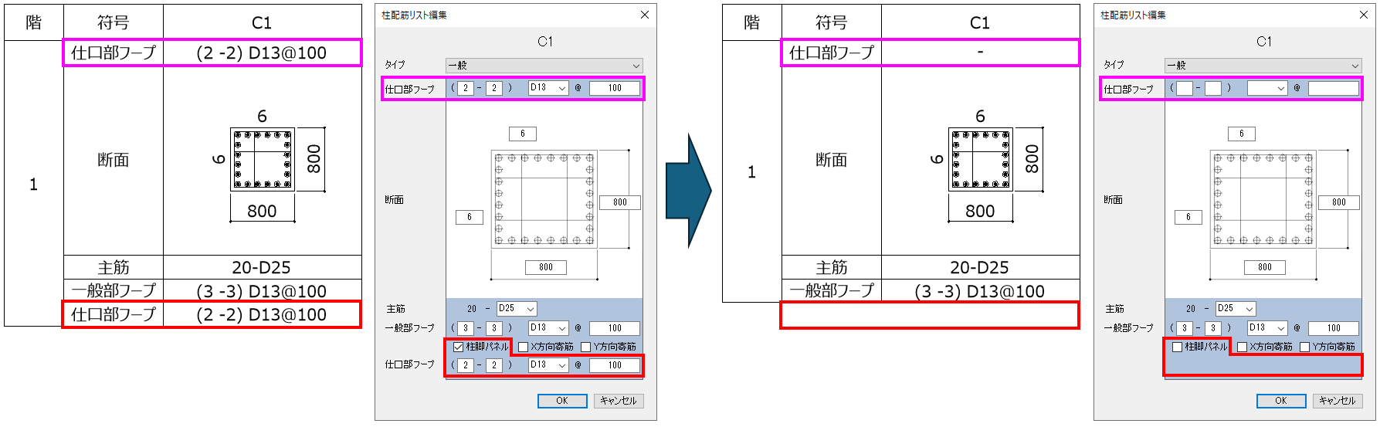
Task: Click the 6 field beside the section, left dialog
Action: point(470,217)
